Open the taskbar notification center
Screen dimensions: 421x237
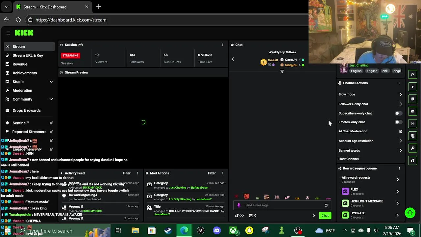click(x=410, y=230)
